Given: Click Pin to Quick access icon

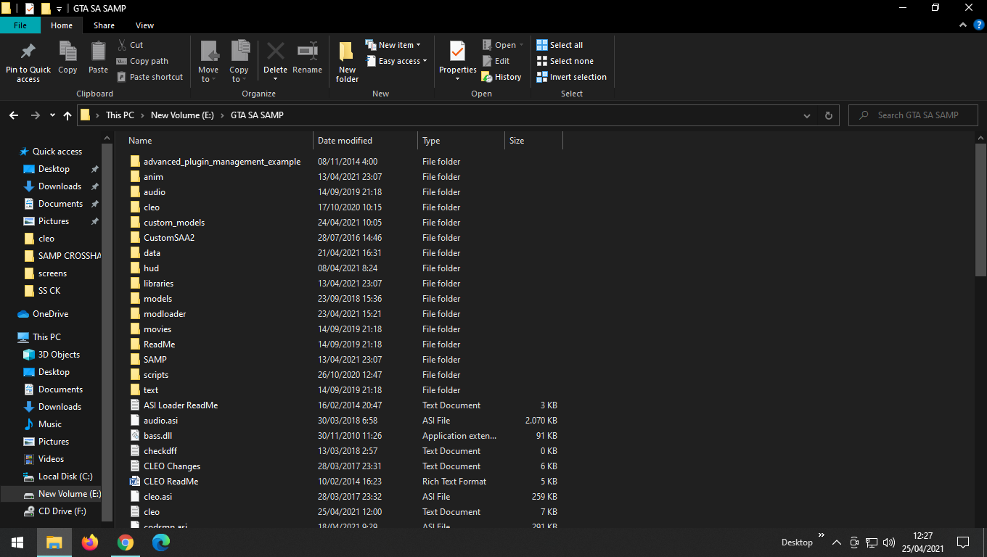Looking at the screenshot, I should click(x=28, y=62).
